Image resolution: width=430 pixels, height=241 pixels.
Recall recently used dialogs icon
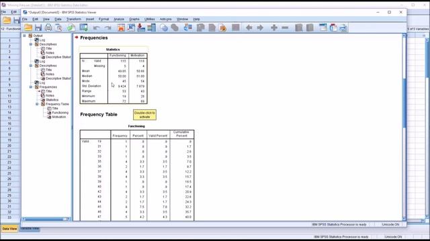[83, 27]
